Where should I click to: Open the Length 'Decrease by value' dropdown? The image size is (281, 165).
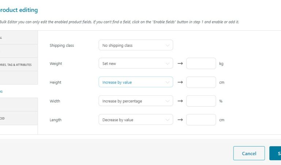[136, 120]
